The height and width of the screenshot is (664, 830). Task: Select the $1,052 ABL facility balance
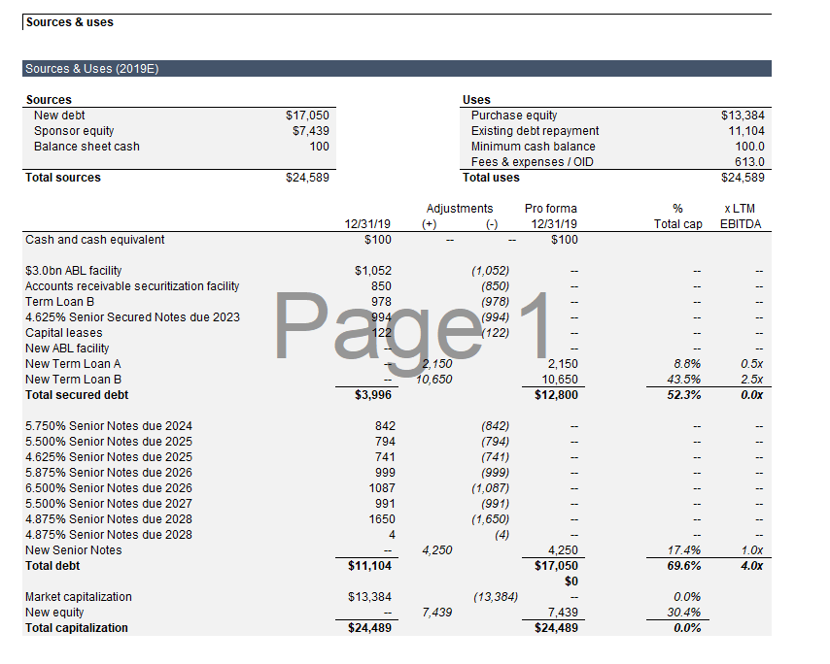click(372, 271)
